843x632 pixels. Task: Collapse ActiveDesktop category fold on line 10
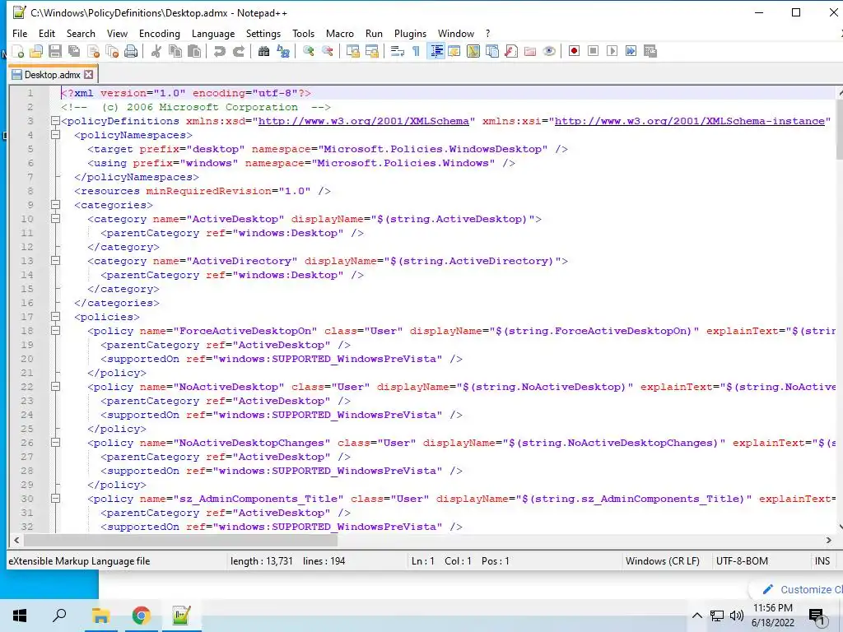coord(55,219)
